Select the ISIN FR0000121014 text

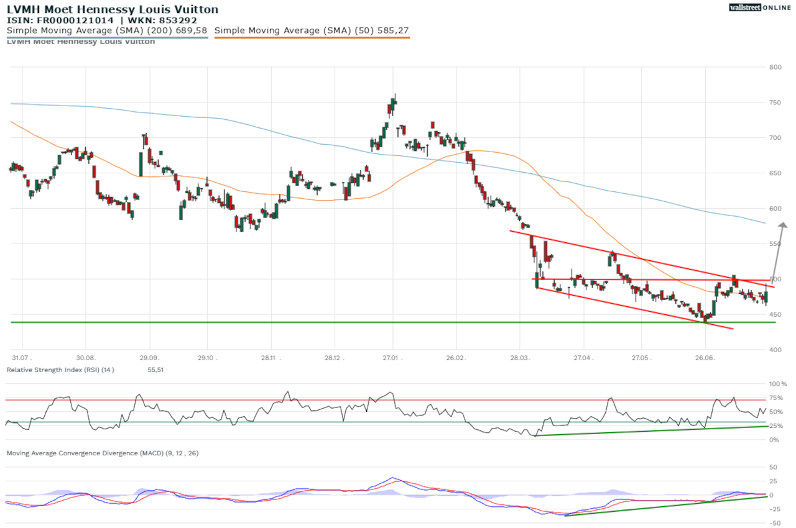60,20
